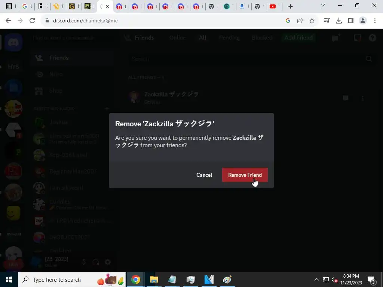Go back to the previous page
Viewport: 383px width, 287px height.
point(8,21)
